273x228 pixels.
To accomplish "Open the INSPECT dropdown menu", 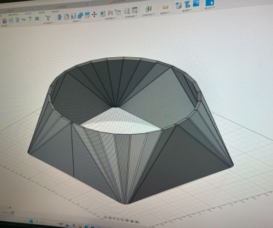I will point(165,13).
